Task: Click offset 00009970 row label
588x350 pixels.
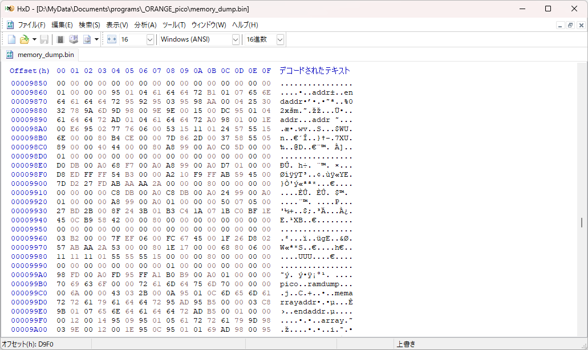Action: coord(29,248)
